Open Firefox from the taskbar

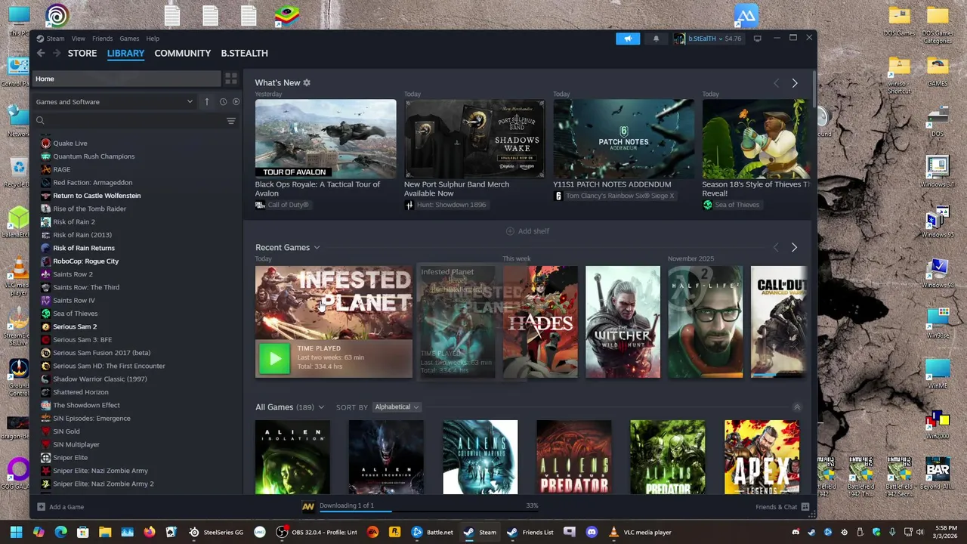pyautogui.click(x=150, y=532)
